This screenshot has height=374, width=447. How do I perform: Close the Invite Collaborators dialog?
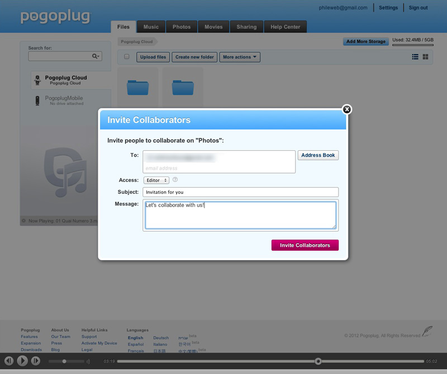(x=346, y=109)
